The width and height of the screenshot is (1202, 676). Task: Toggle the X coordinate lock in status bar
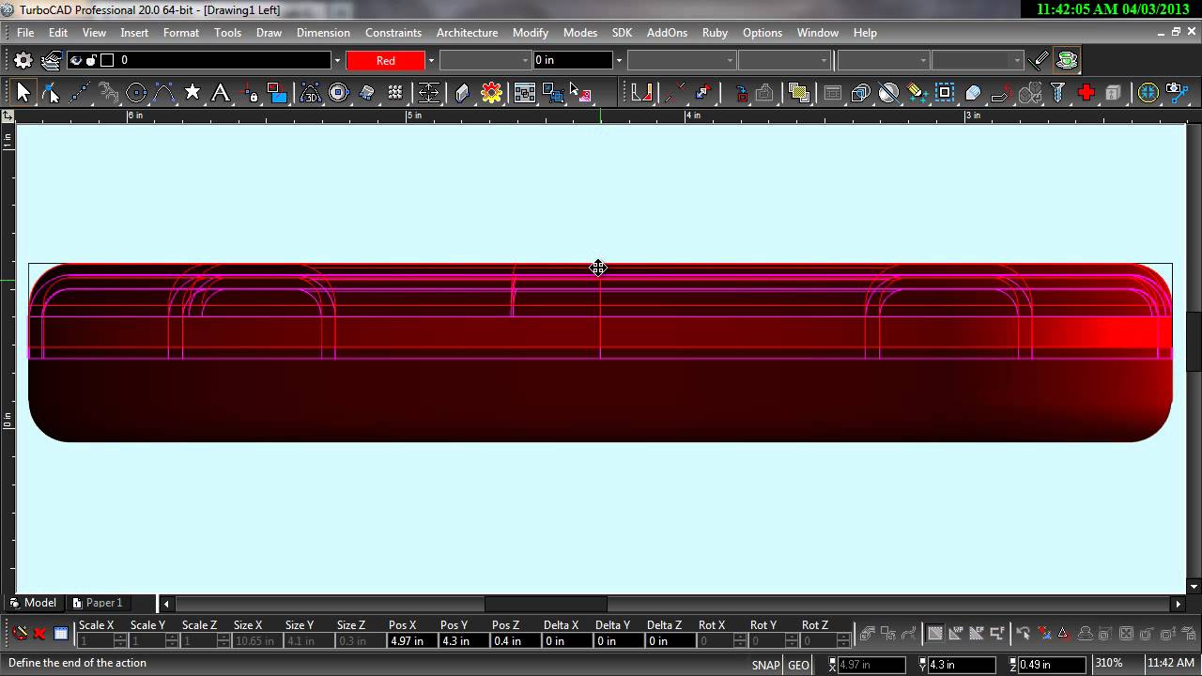tap(832, 665)
